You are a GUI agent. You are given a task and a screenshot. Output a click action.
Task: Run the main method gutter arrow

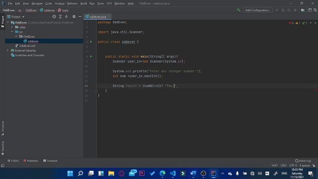(x=91, y=56)
